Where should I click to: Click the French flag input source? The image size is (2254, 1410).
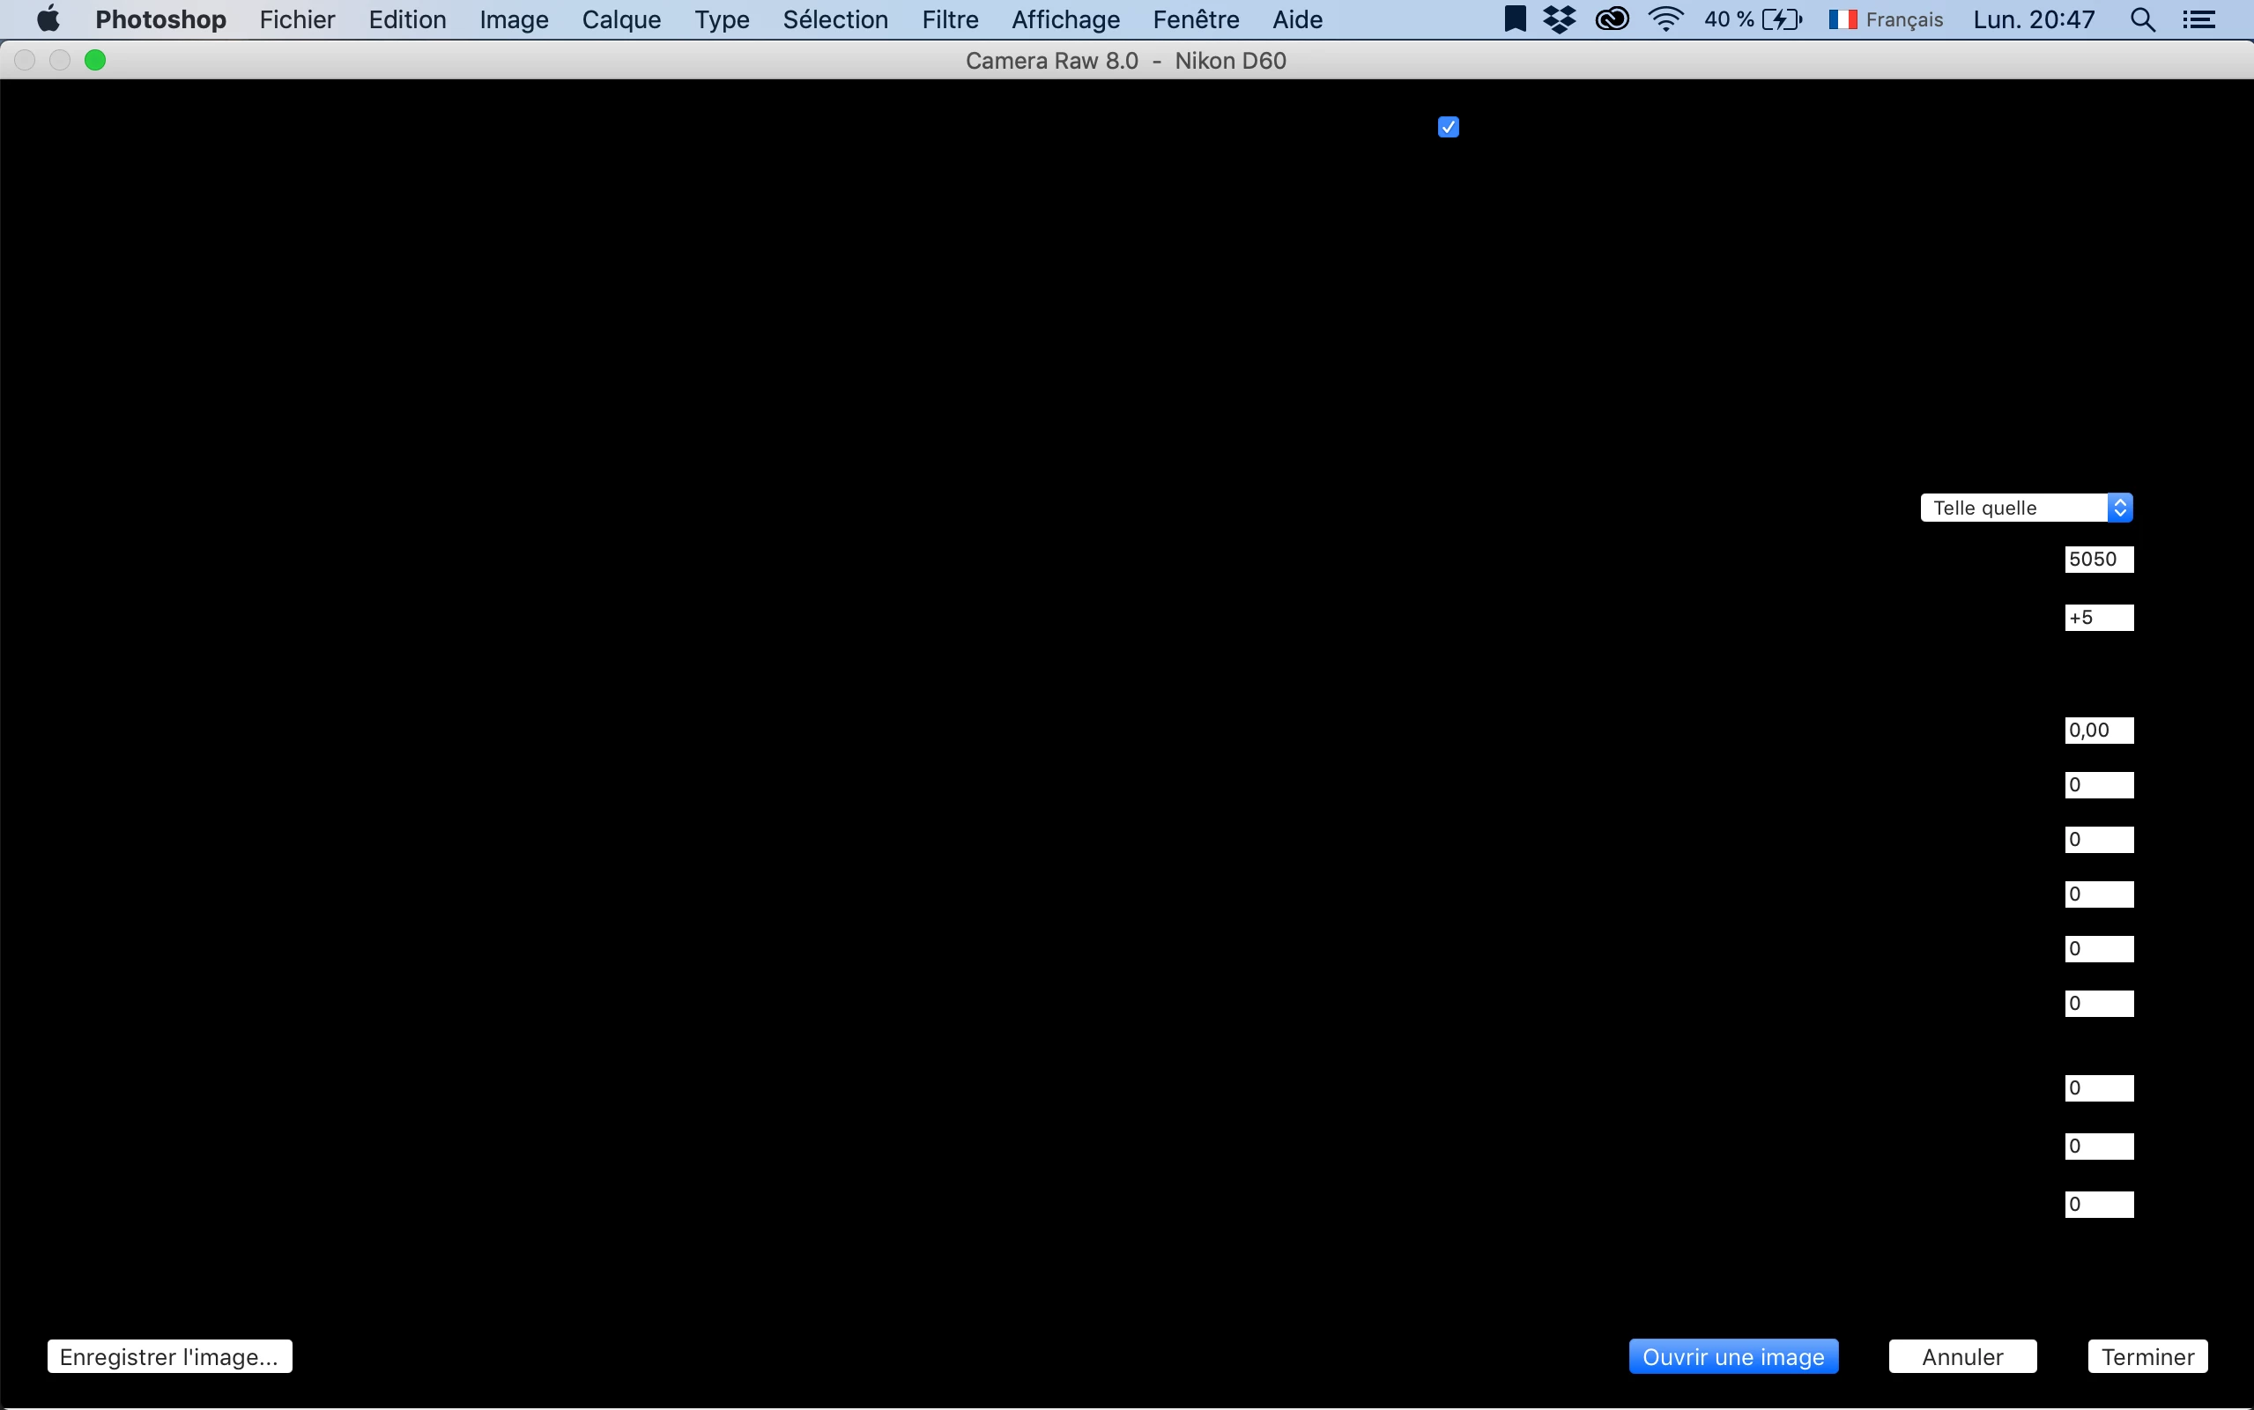(1842, 19)
